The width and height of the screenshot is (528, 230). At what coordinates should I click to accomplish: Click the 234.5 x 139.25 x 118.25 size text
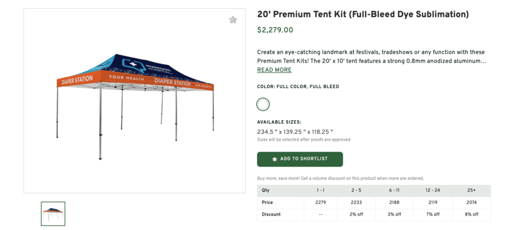pos(295,132)
